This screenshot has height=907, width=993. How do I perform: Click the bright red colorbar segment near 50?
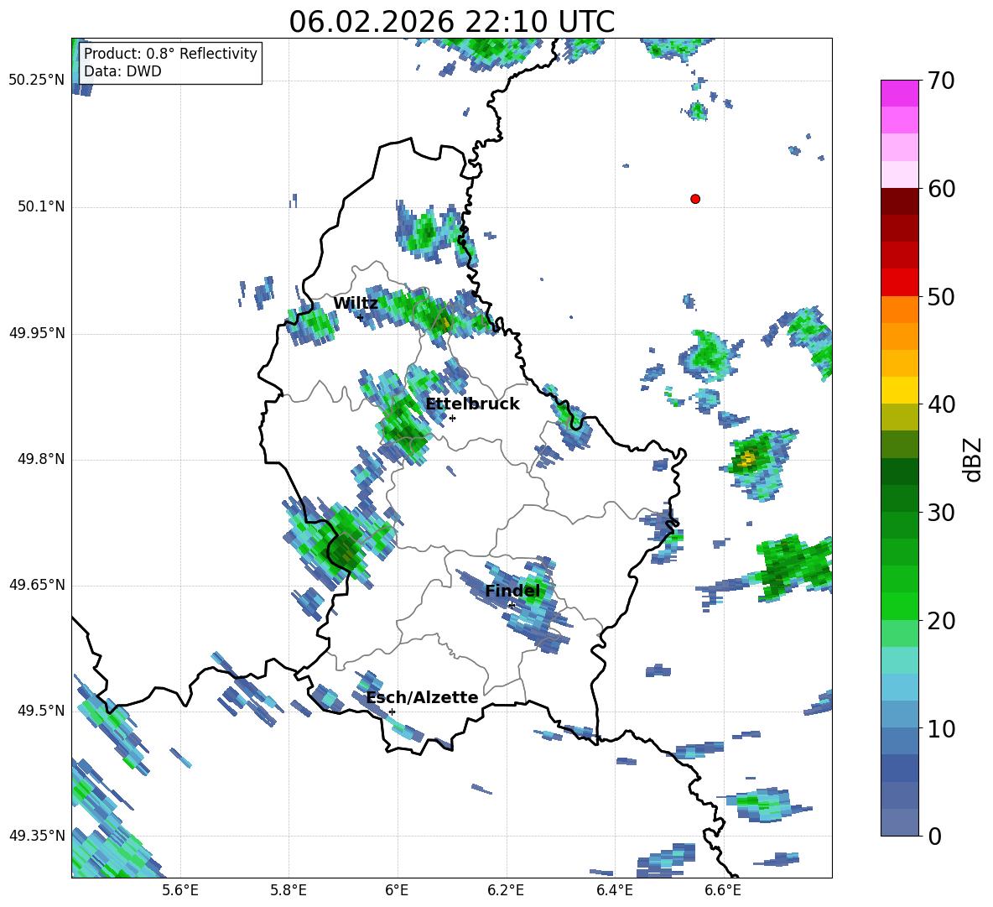[900, 283]
